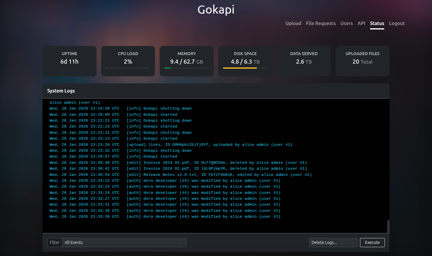Image resolution: width=432 pixels, height=256 pixels.
Task: Click the Gokapi title heading
Action: coord(216,10)
